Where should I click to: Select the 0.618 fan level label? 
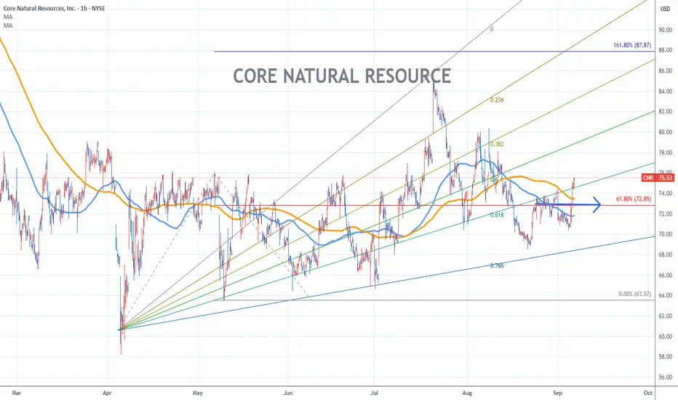pos(497,215)
